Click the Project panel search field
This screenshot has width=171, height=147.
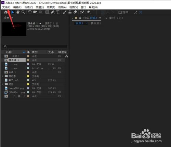[x=35, y=46]
